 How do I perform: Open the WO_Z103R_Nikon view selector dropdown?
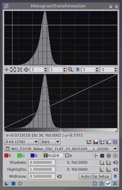pyautogui.click(x=61, y=149)
